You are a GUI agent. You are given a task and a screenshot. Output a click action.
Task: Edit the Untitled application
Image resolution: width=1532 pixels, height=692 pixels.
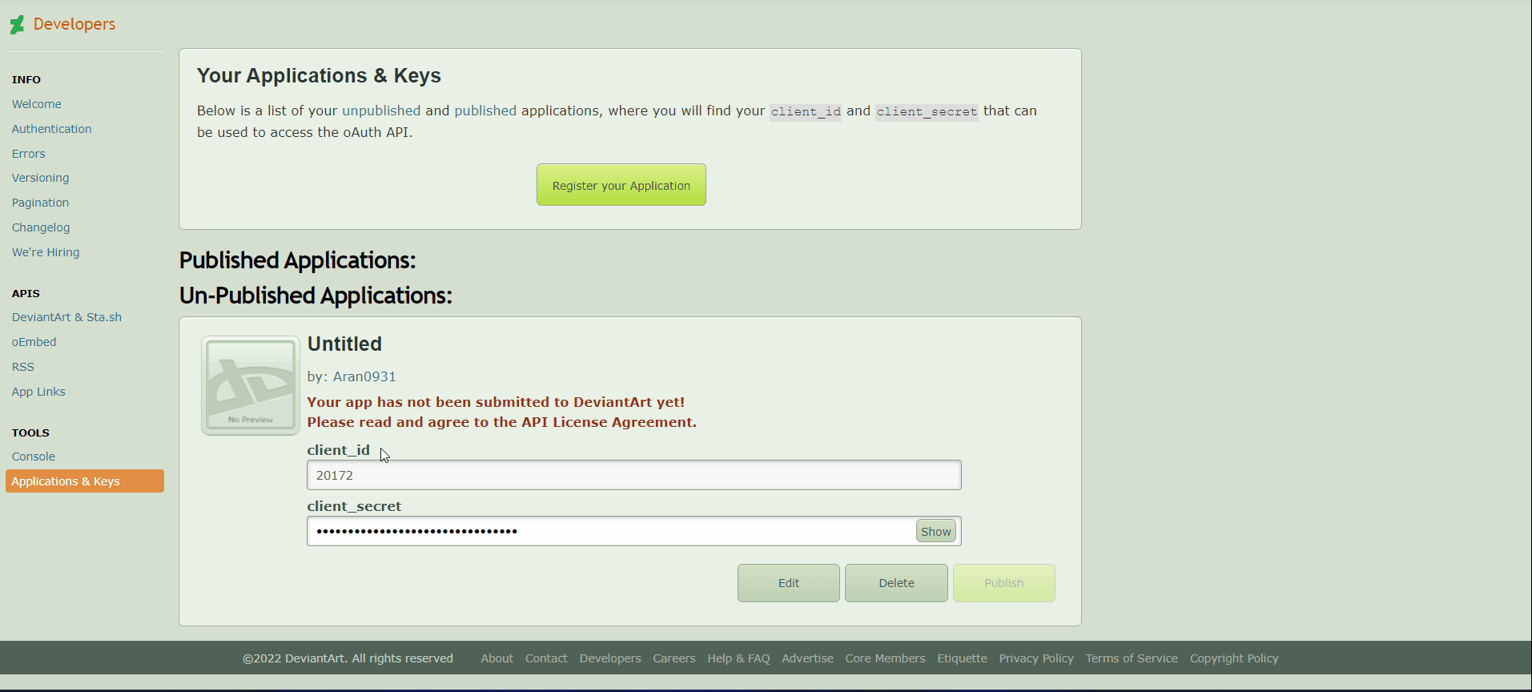click(x=789, y=583)
